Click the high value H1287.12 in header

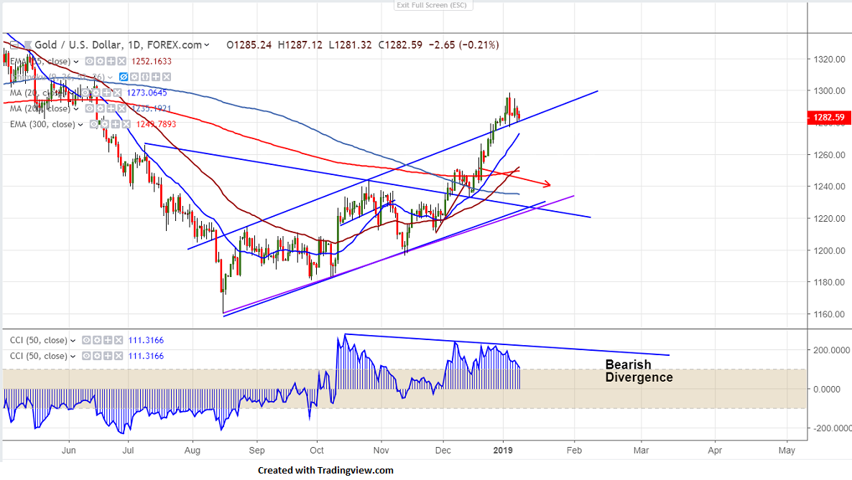[x=300, y=45]
